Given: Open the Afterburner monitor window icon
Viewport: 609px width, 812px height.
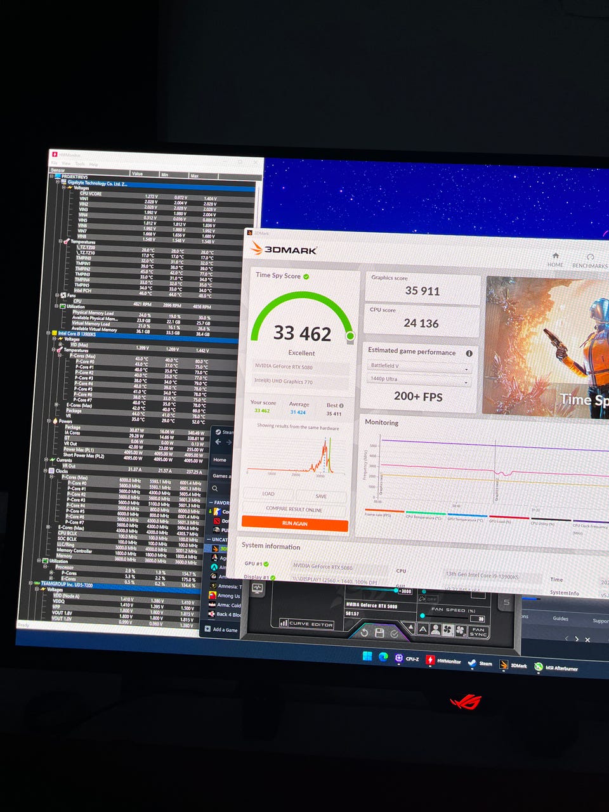Looking at the screenshot, I should click(257, 588).
